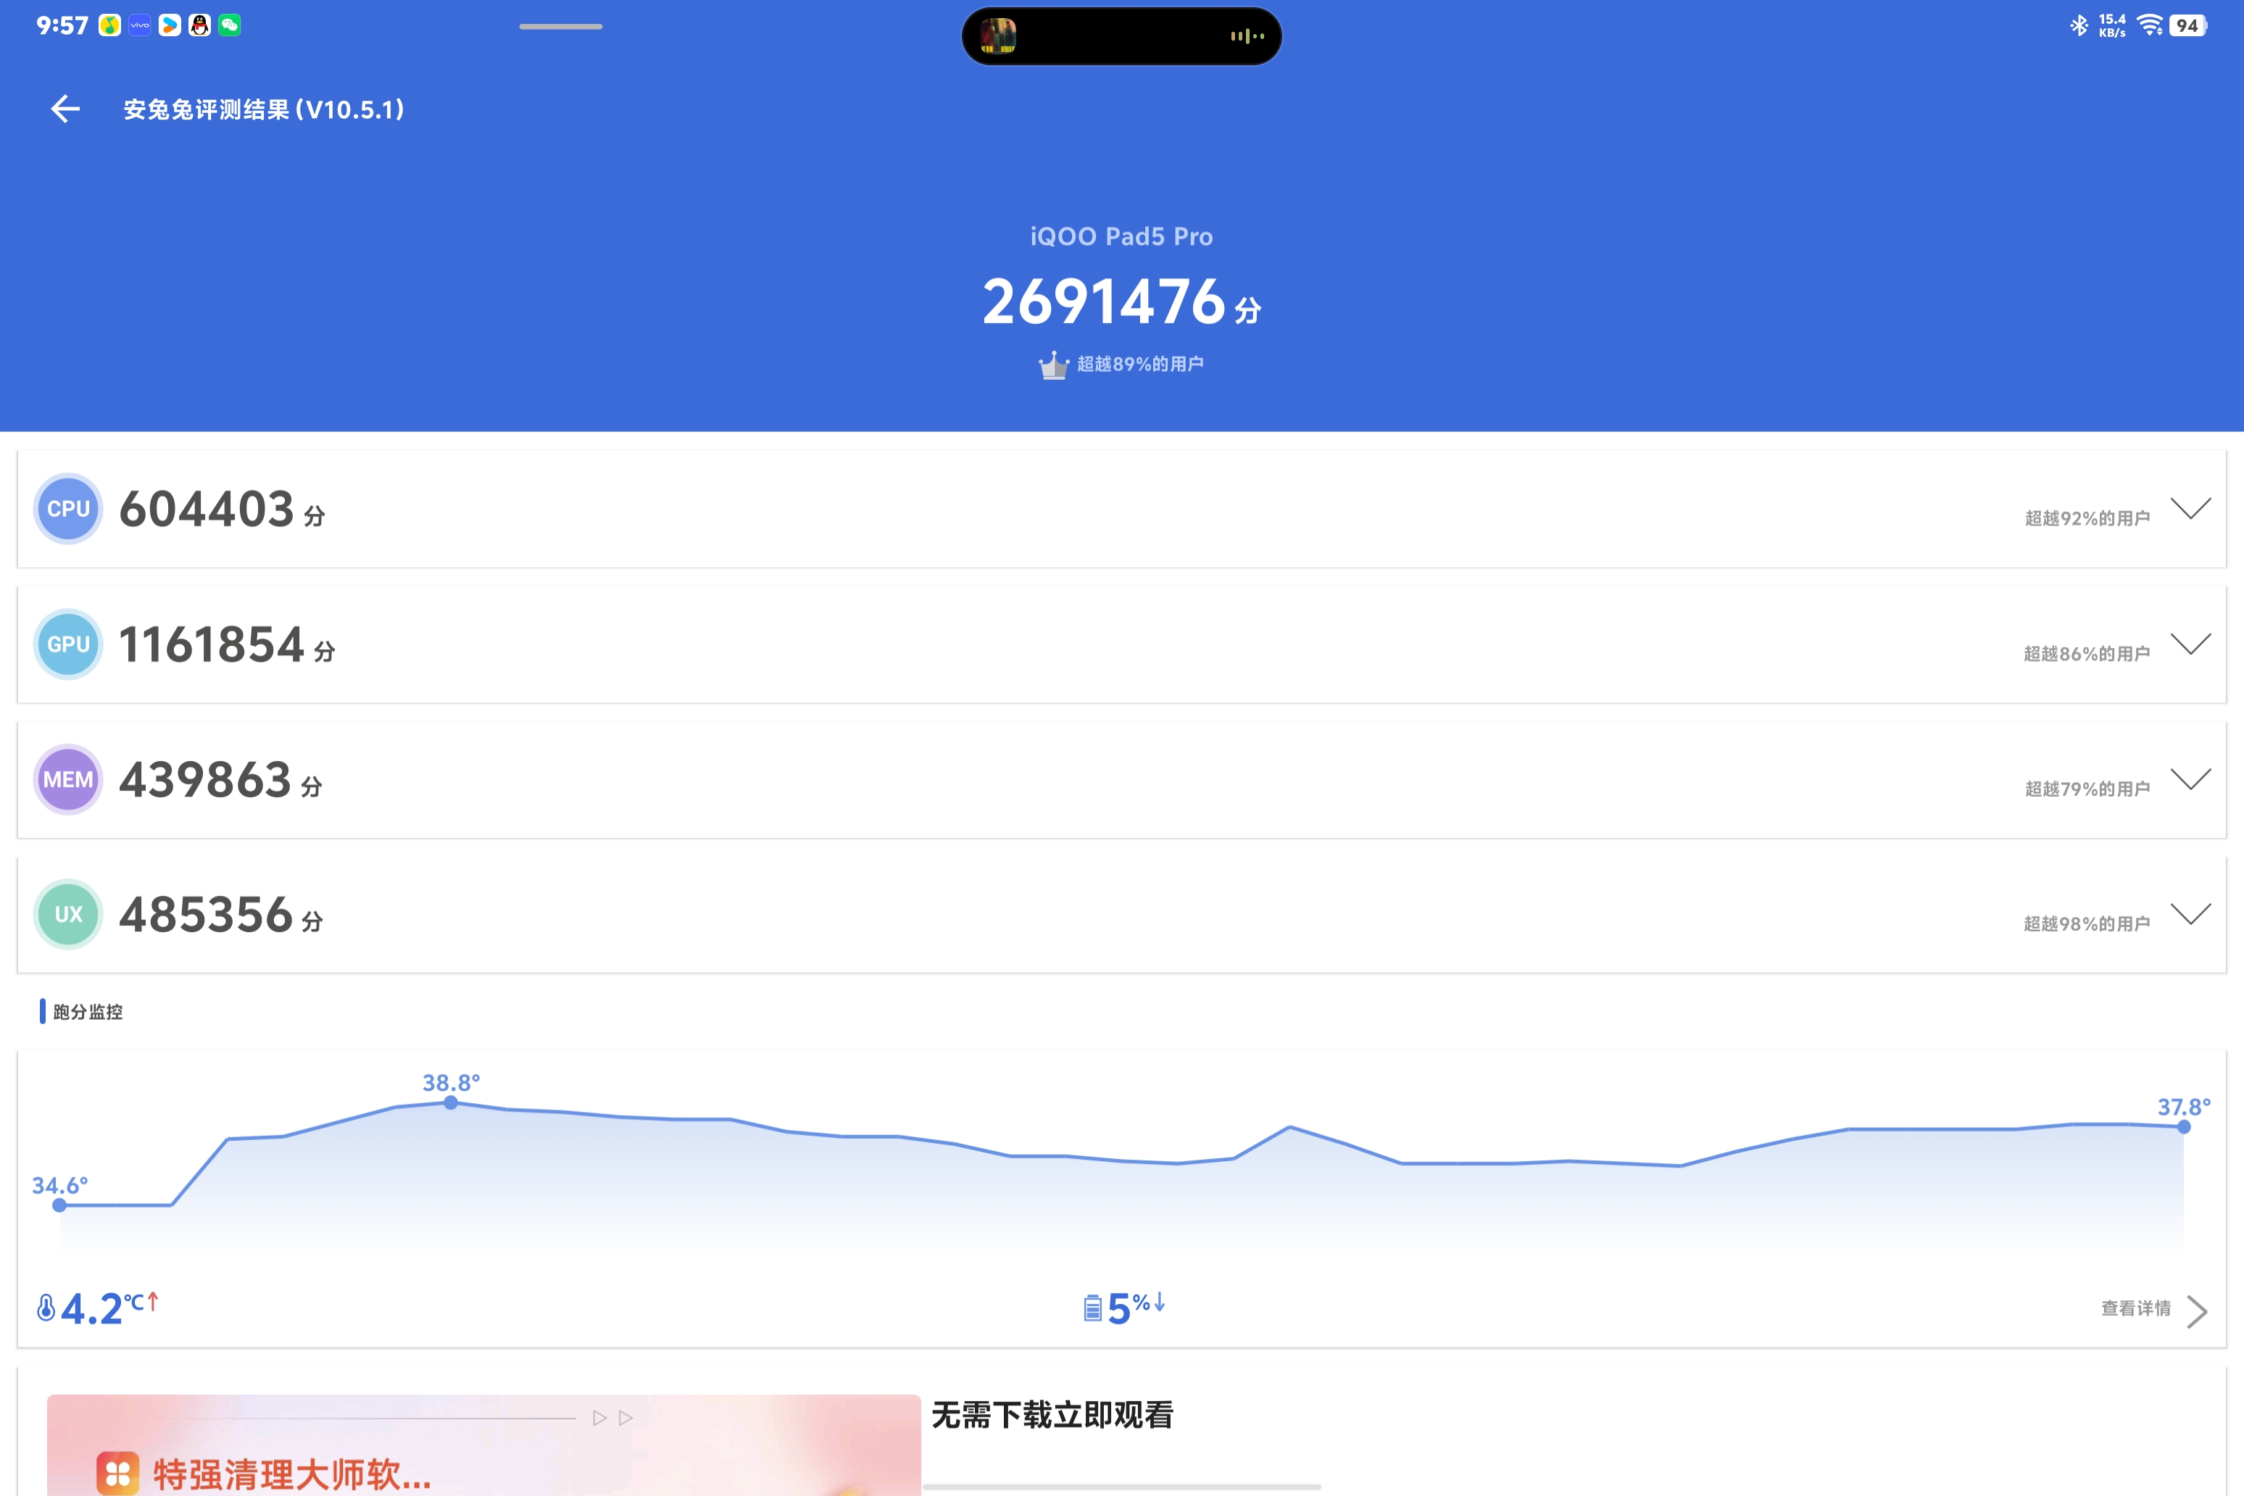This screenshot has height=1496, width=2244.
Task: Tap the 跑分监控 section heading
Action: tap(88, 1011)
